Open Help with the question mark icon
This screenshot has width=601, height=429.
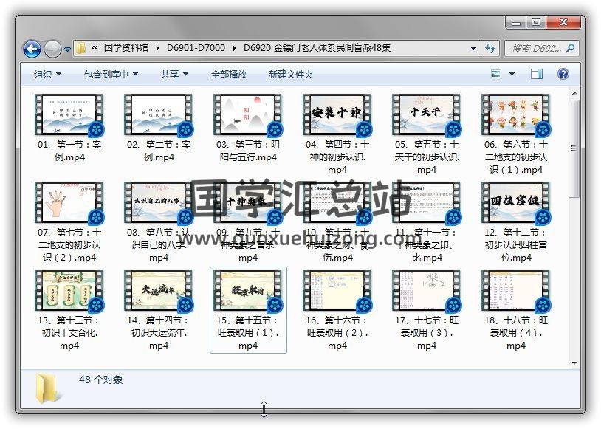click(x=563, y=74)
